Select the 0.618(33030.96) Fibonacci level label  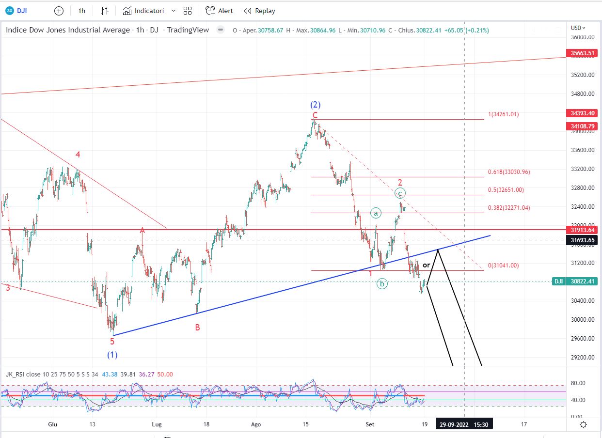(x=509, y=172)
